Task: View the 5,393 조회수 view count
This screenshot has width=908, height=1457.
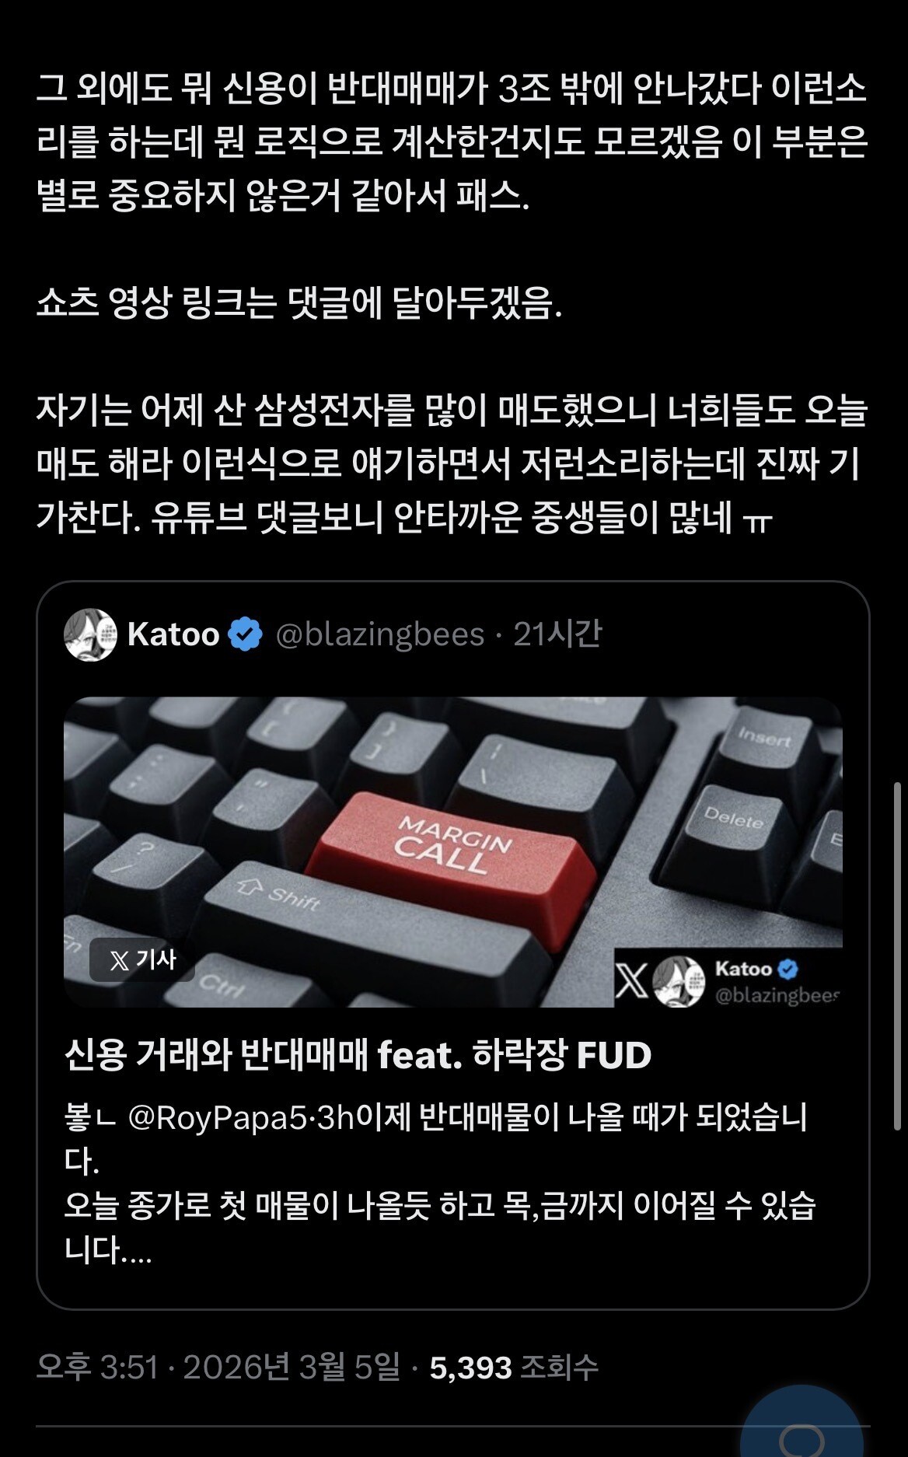Action: click(x=514, y=1367)
